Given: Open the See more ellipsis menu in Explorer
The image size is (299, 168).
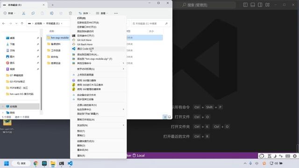Looking at the screenshot, I should coord(116,13).
